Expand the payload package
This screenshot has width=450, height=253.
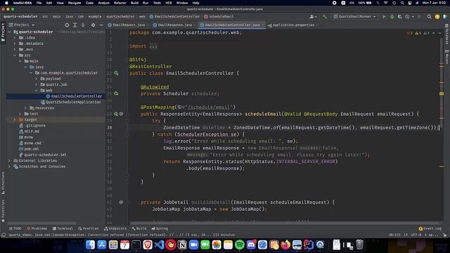click(x=37, y=79)
